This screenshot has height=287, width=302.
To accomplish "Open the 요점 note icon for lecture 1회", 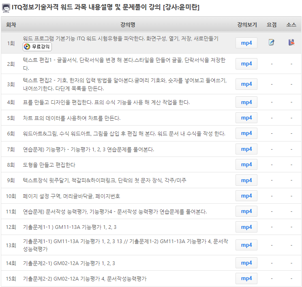I will [271, 42].
